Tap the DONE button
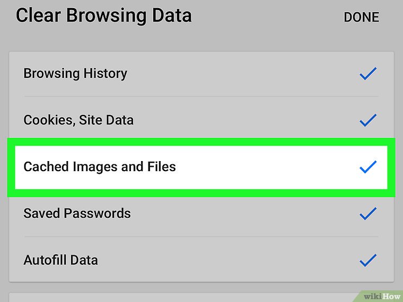The height and width of the screenshot is (302, 403). [361, 17]
